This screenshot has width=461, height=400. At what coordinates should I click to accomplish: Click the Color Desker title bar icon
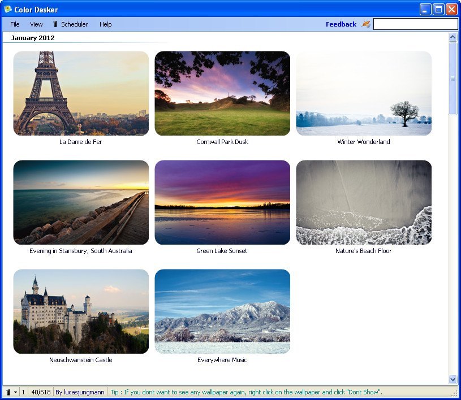[x=7, y=9]
